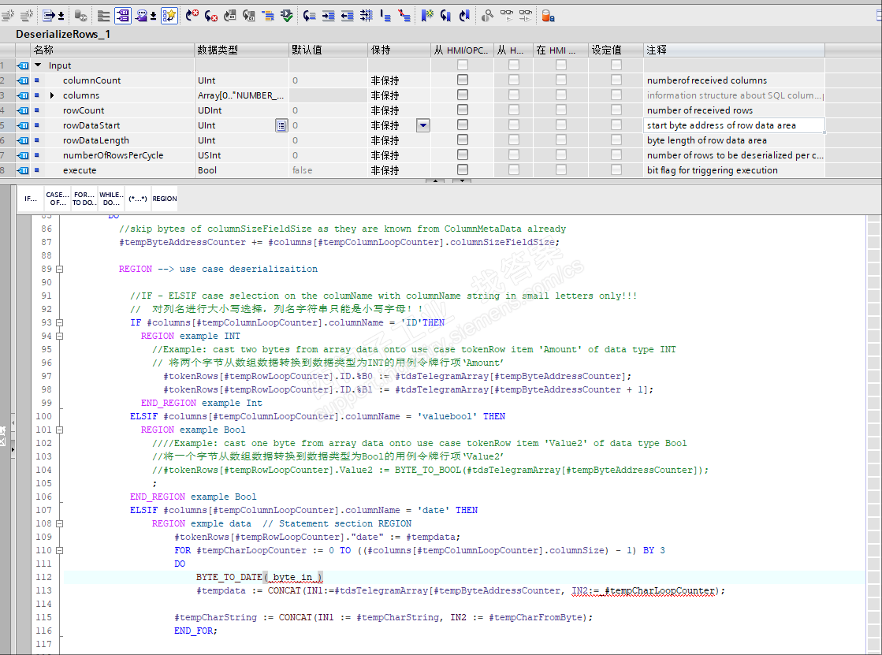
Task: Click the set bookmark toolbar icon
Action: point(427,15)
